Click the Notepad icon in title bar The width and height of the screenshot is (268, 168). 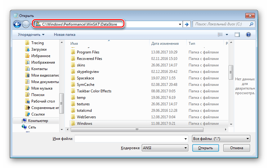coord(16,15)
